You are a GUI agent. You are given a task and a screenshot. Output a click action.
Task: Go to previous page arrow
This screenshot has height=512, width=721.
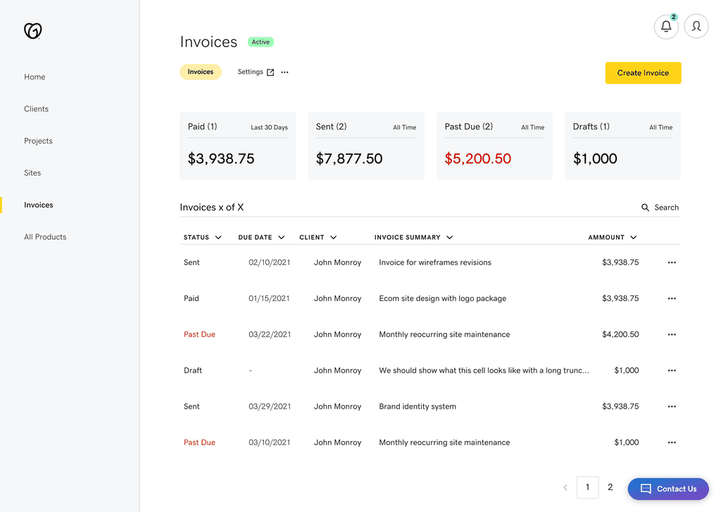[x=565, y=487]
